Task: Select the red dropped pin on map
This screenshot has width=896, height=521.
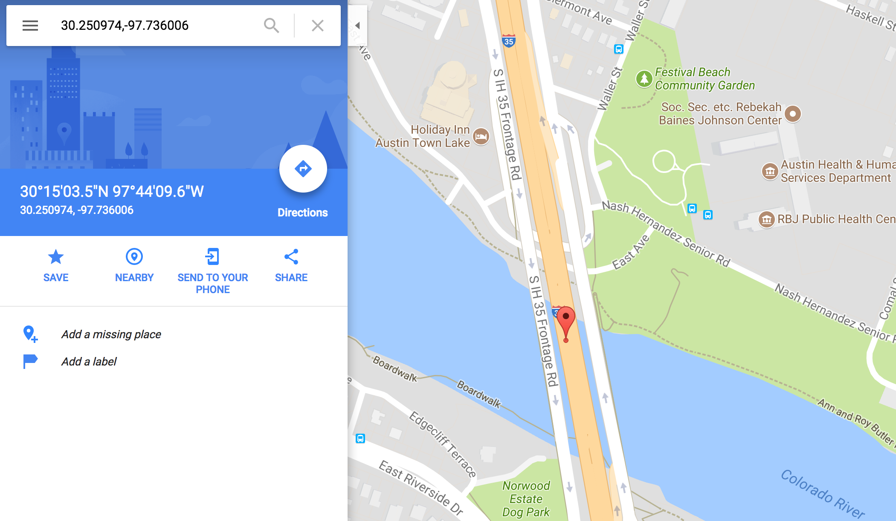Action: [566, 324]
